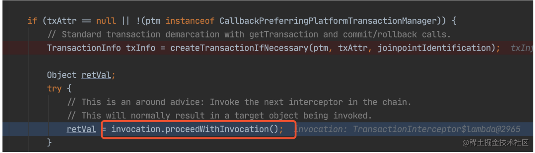Viewport: 535px width, 153px height.
Task: Click the Object type keyword
Action: [62, 75]
